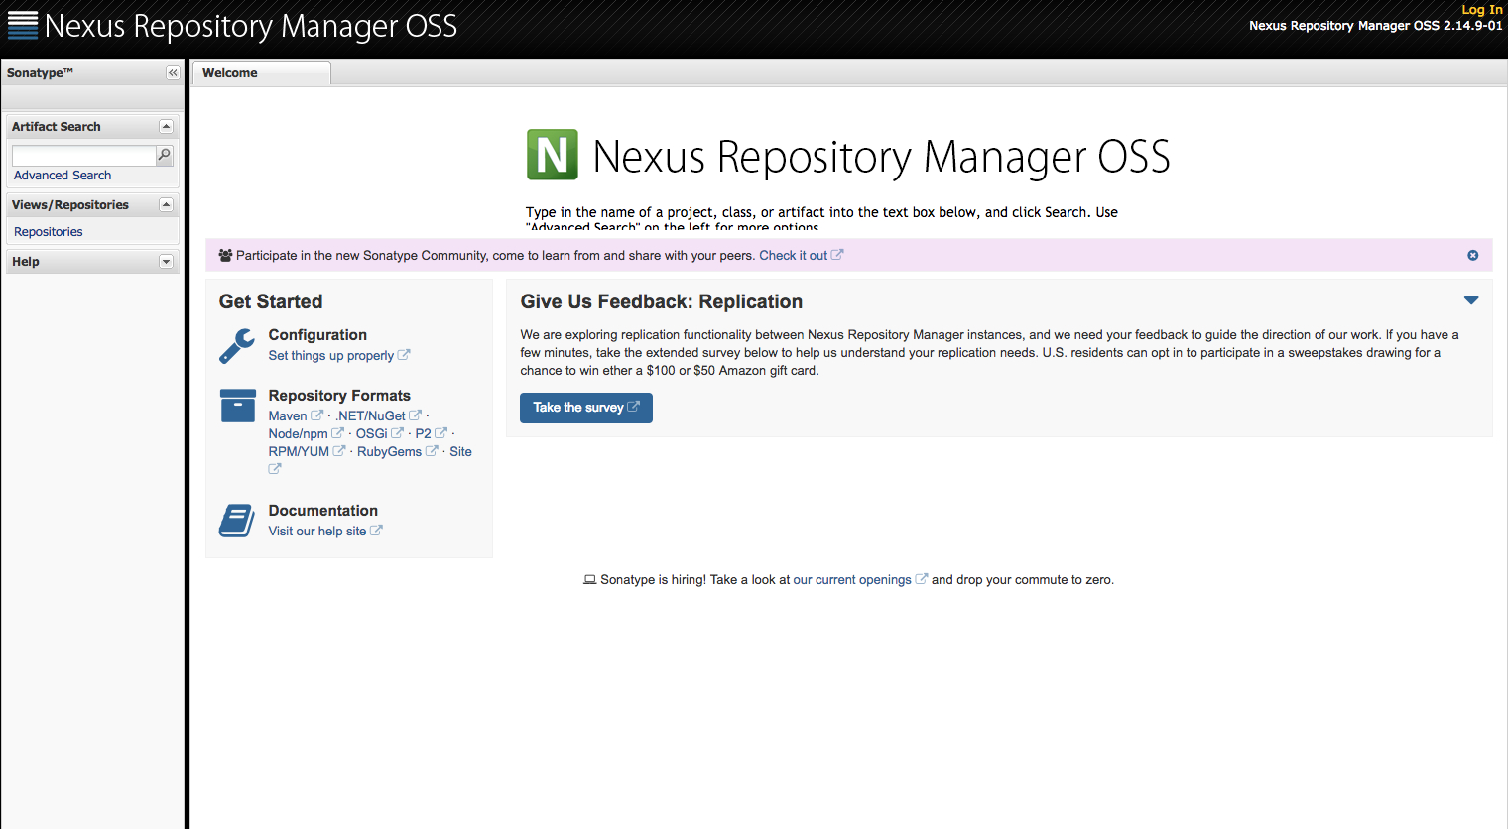
Task: Focus the artifact search text box
Action: (x=84, y=156)
